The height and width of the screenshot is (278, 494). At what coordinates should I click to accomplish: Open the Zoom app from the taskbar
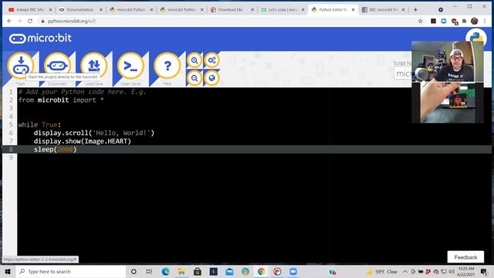[x=293, y=271]
